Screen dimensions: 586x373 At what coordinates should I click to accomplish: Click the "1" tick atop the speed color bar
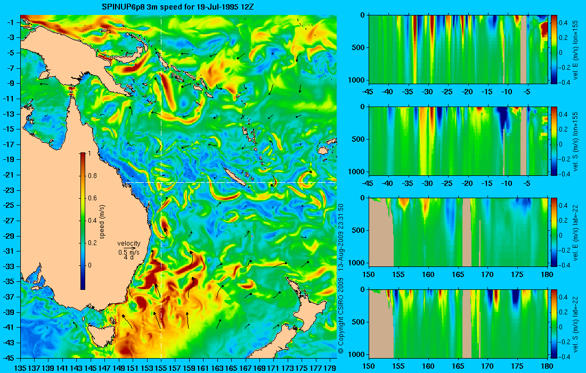pyautogui.click(x=89, y=153)
